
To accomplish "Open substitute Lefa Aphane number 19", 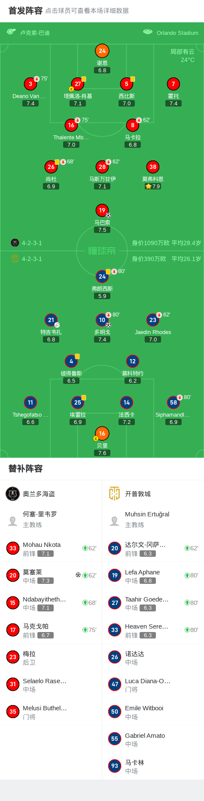I will pyautogui.click(x=153, y=575).
